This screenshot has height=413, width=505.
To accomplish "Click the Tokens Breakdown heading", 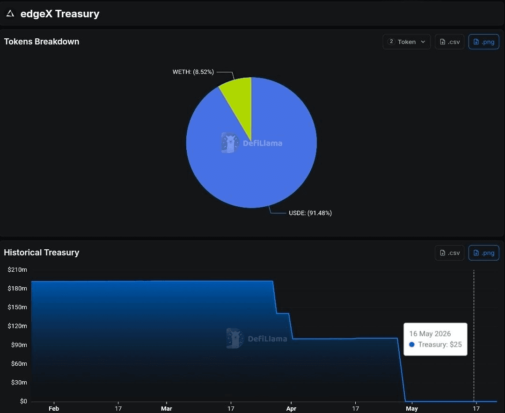I will pyautogui.click(x=42, y=42).
